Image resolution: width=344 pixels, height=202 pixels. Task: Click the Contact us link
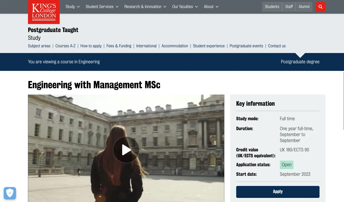pyautogui.click(x=277, y=46)
